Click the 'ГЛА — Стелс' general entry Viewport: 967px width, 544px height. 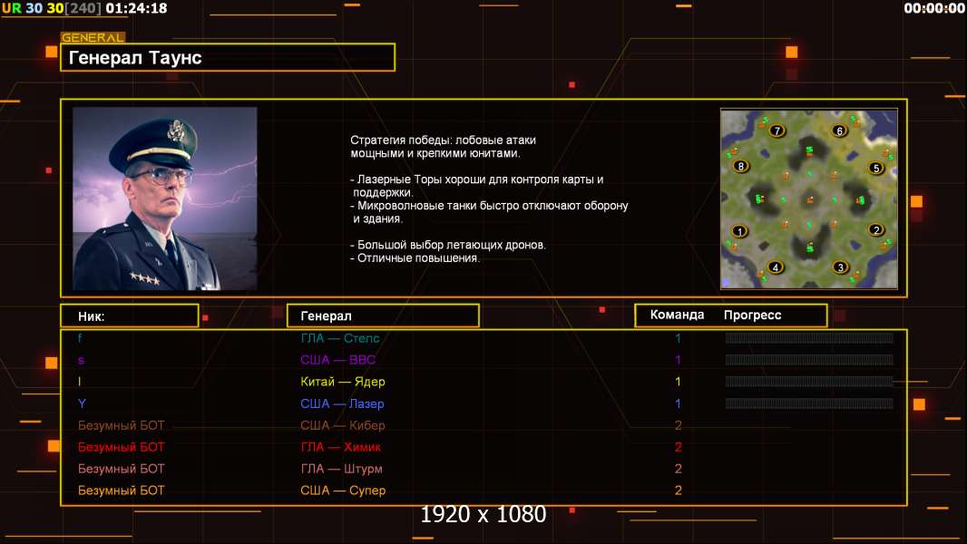340,338
